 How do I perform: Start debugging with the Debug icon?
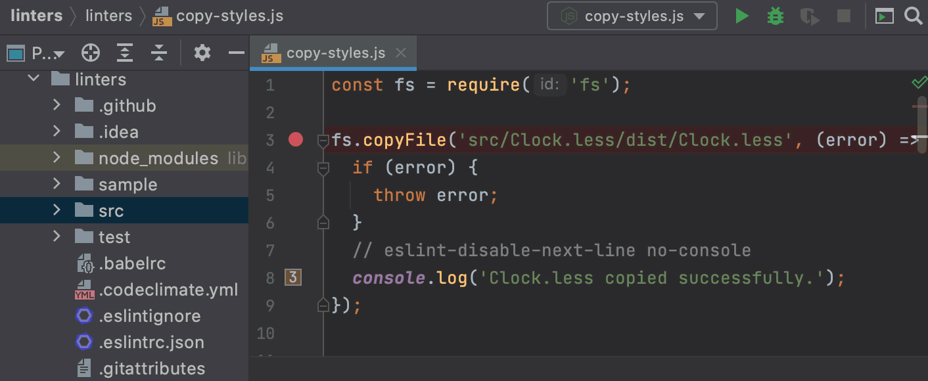tap(775, 16)
